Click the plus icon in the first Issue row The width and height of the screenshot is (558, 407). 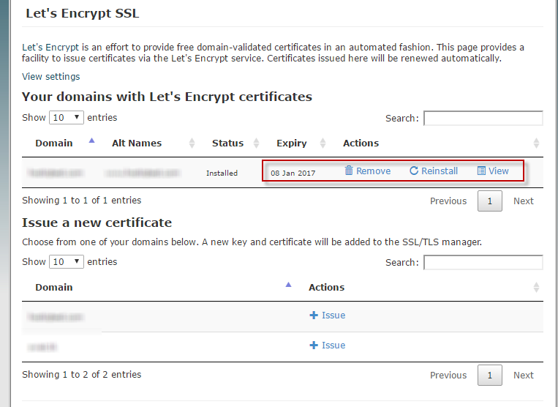(314, 315)
